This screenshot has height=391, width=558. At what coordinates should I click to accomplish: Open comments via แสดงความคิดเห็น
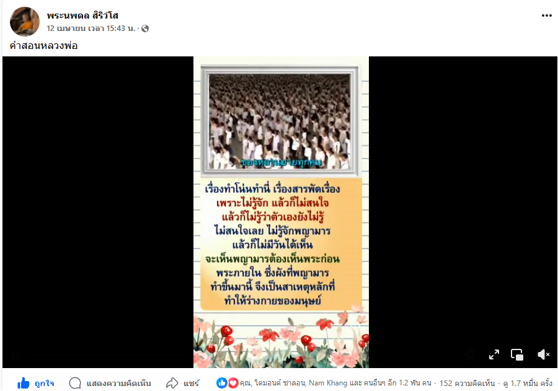119,383
